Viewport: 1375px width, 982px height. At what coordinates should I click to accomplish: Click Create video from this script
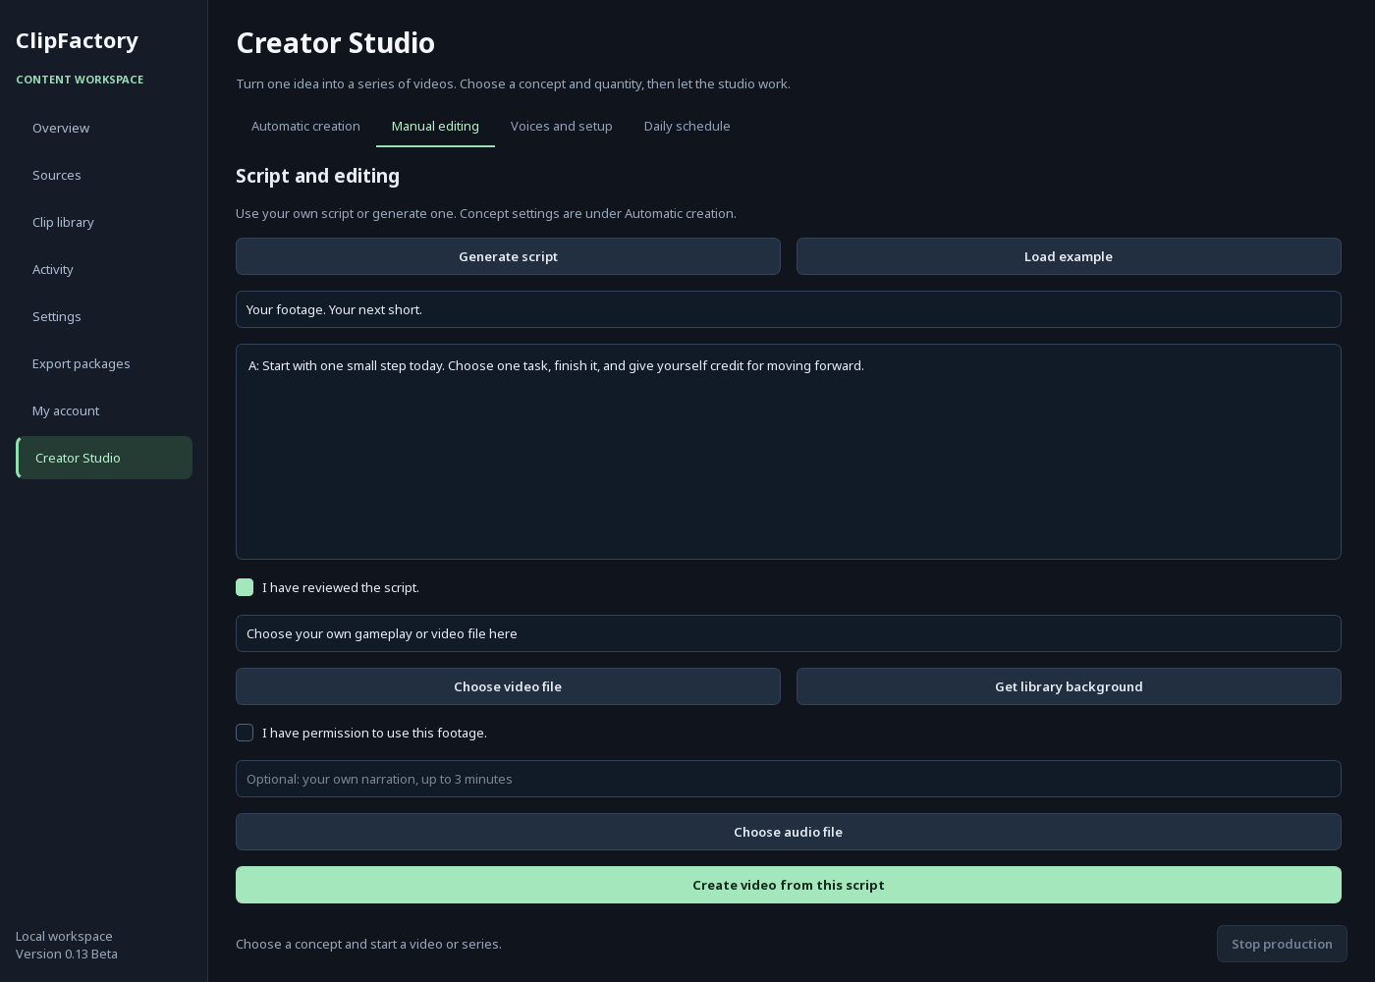click(789, 885)
